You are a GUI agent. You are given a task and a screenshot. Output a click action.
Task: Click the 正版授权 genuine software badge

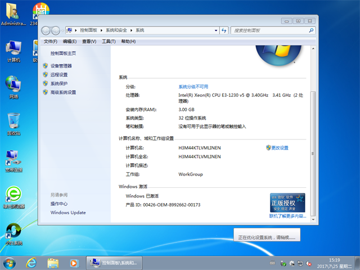(287, 202)
